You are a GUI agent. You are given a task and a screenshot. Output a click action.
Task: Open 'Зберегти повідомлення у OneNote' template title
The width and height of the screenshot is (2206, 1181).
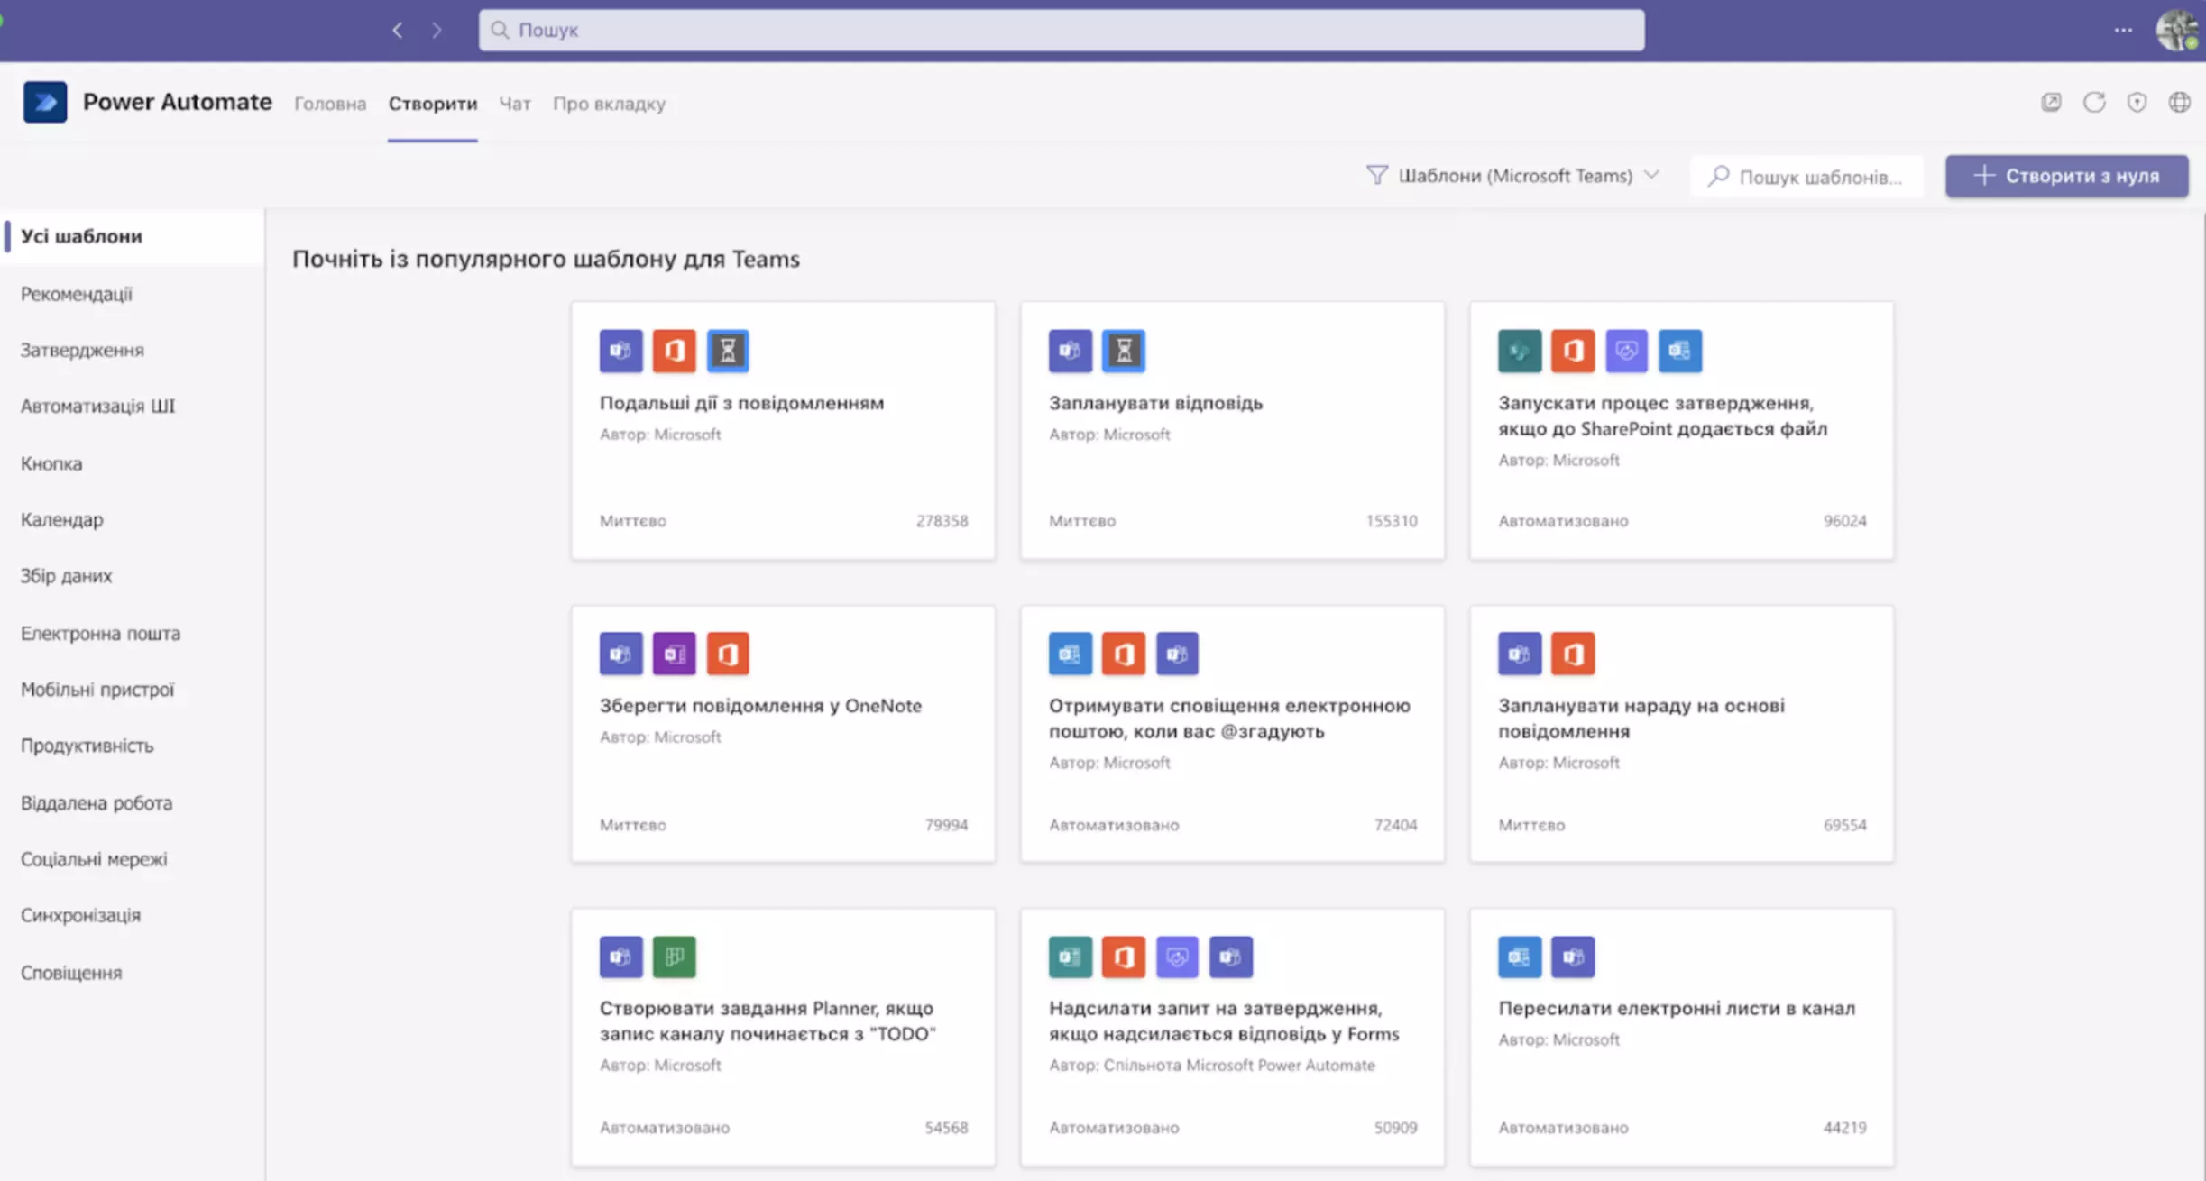[760, 706]
